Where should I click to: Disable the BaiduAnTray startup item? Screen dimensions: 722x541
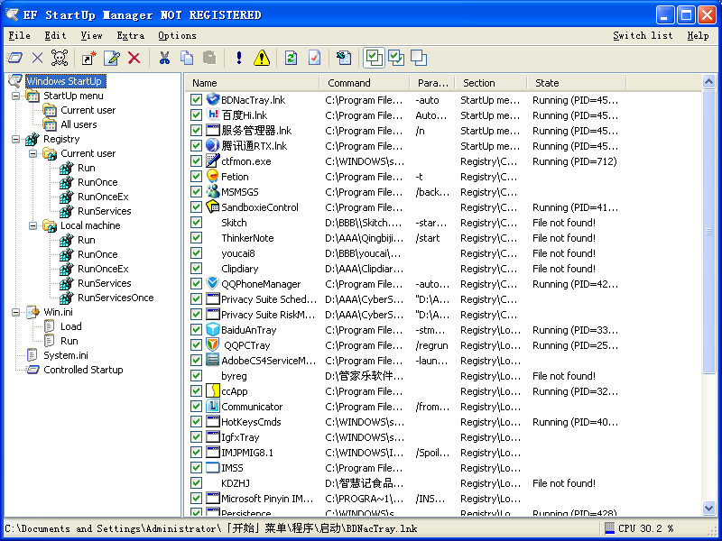(x=197, y=330)
